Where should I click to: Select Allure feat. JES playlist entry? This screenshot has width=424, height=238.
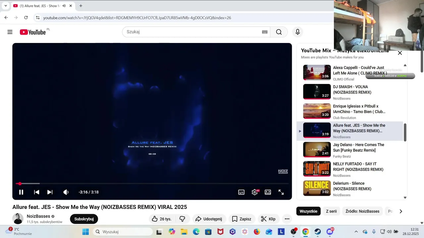350,131
